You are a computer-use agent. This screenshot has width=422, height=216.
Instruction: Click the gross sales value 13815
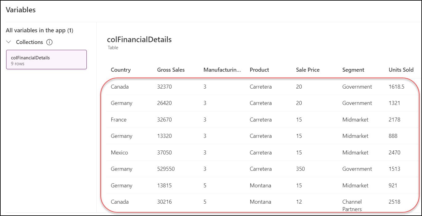(165, 186)
